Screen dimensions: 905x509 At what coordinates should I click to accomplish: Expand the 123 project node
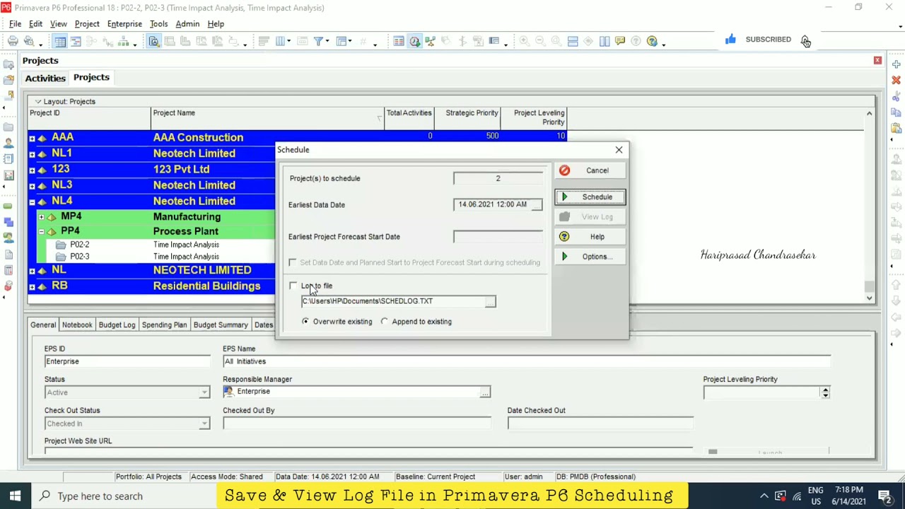[x=32, y=170]
